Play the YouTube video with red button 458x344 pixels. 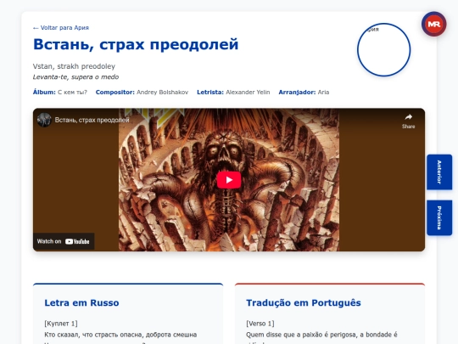[229, 180]
